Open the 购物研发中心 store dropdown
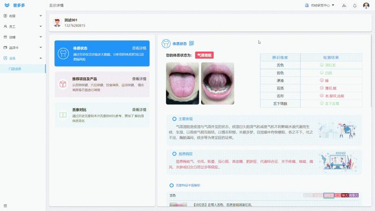 coord(319,6)
